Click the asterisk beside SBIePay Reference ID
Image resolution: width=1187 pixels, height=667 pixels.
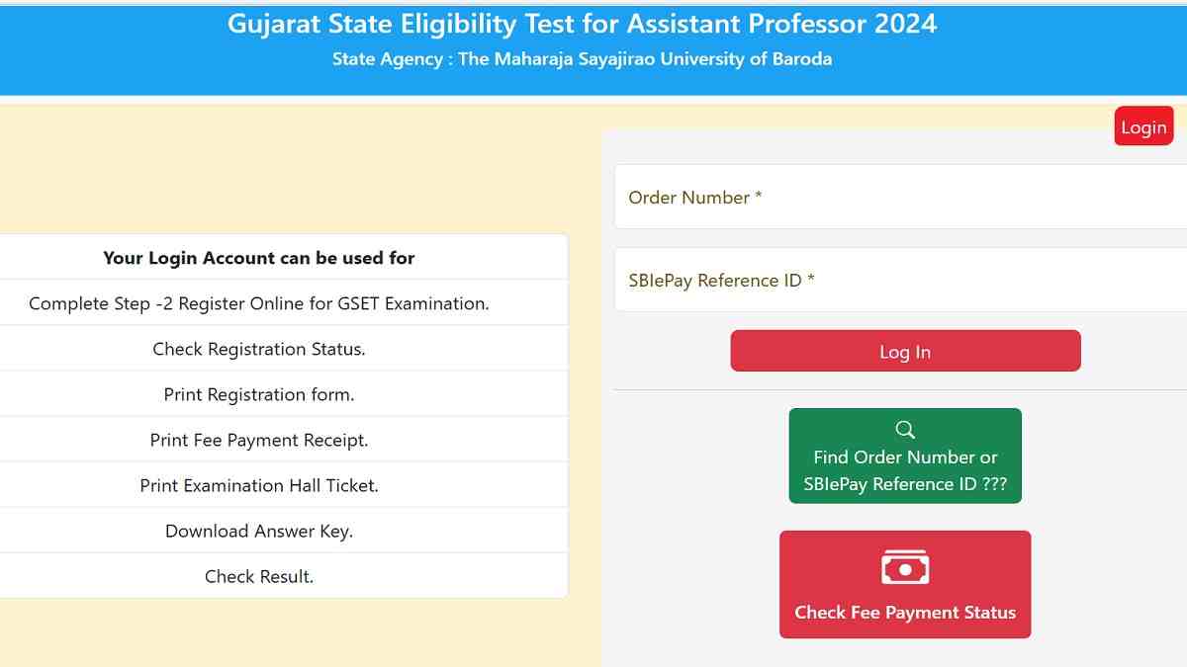(811, 280)
